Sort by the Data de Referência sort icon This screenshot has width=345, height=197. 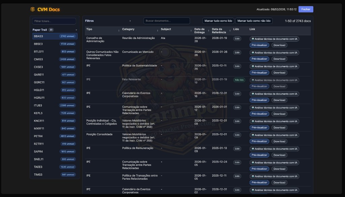[230, 31]
